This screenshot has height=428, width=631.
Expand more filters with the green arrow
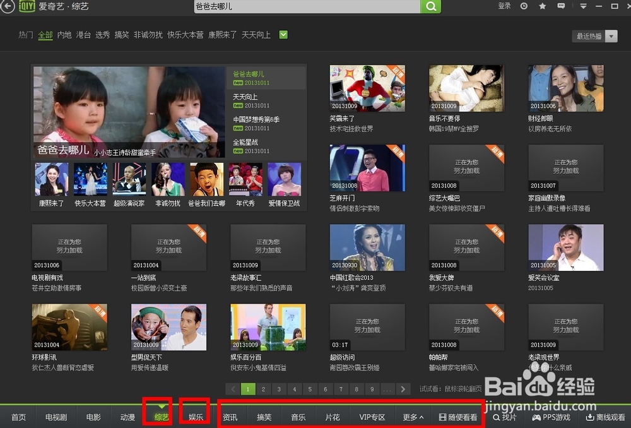click(283, 35)
